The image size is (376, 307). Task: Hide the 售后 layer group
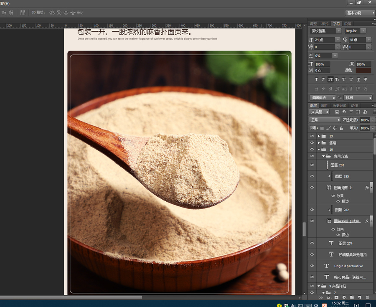tap(312, 143)
